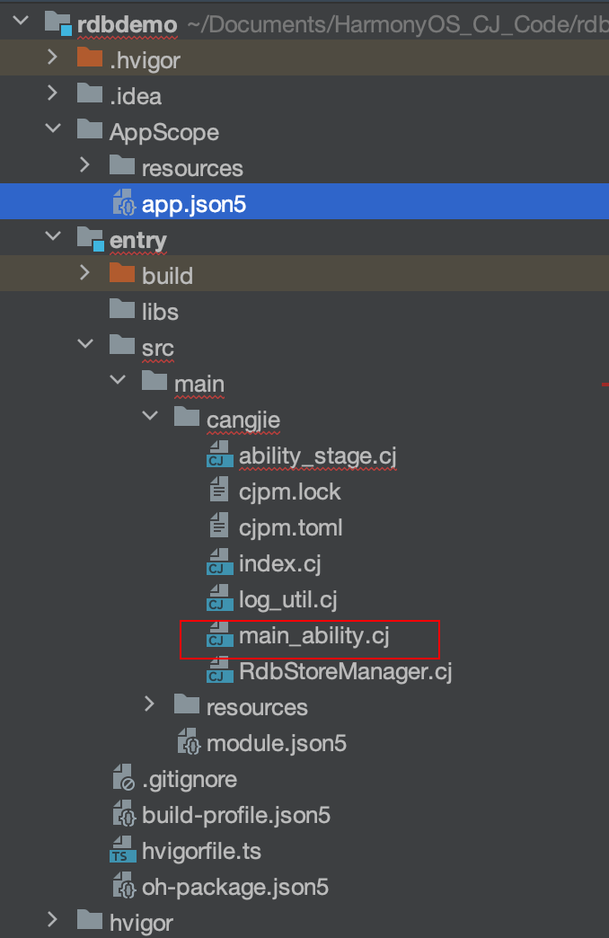Select the build-profile.json5 file
This screenshot has width=609, height=938.
click(x=236, y=816)
